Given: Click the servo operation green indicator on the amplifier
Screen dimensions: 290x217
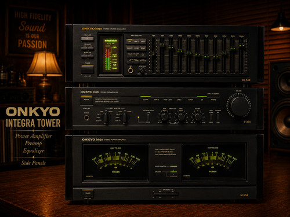Looking at the screenshot, I should point(173,166).
